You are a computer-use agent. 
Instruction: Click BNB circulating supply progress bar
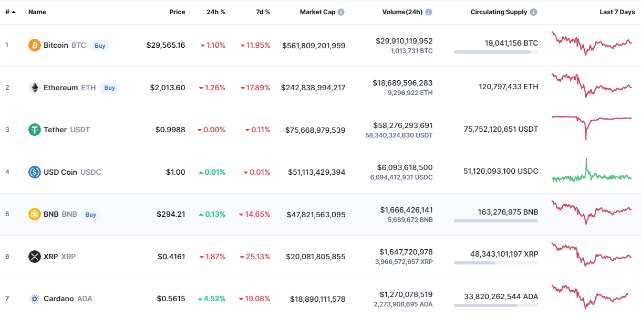[x=496, y=221]
